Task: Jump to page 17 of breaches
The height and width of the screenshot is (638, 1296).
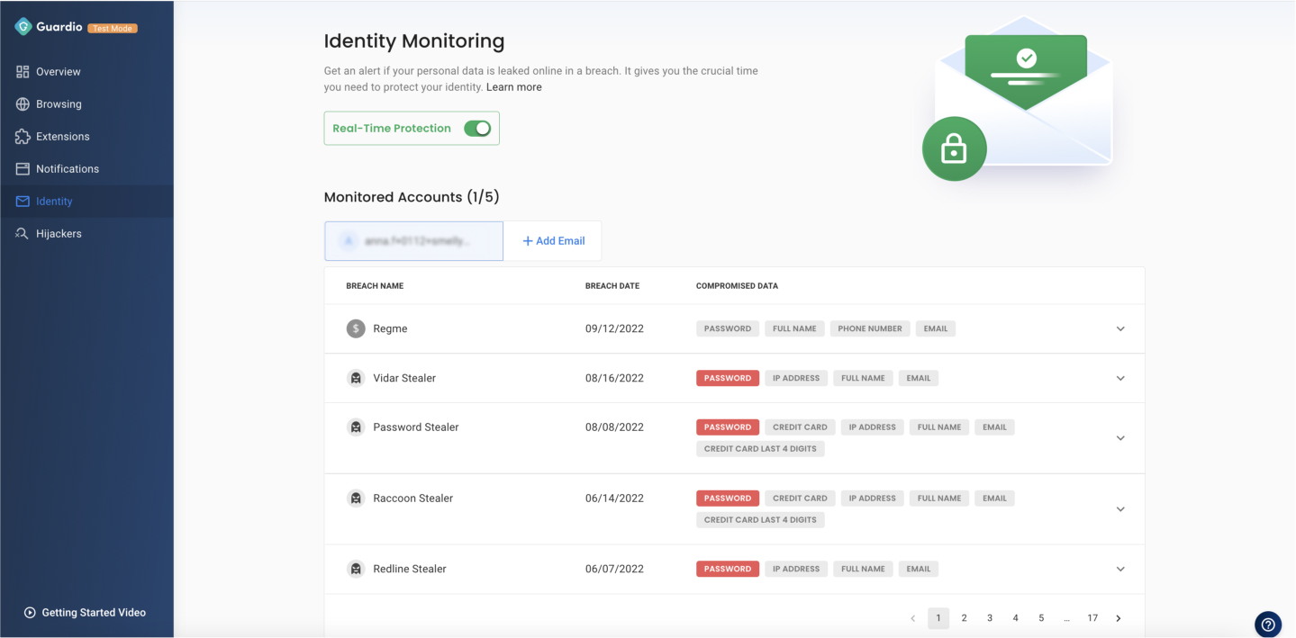Action: 1092,618
